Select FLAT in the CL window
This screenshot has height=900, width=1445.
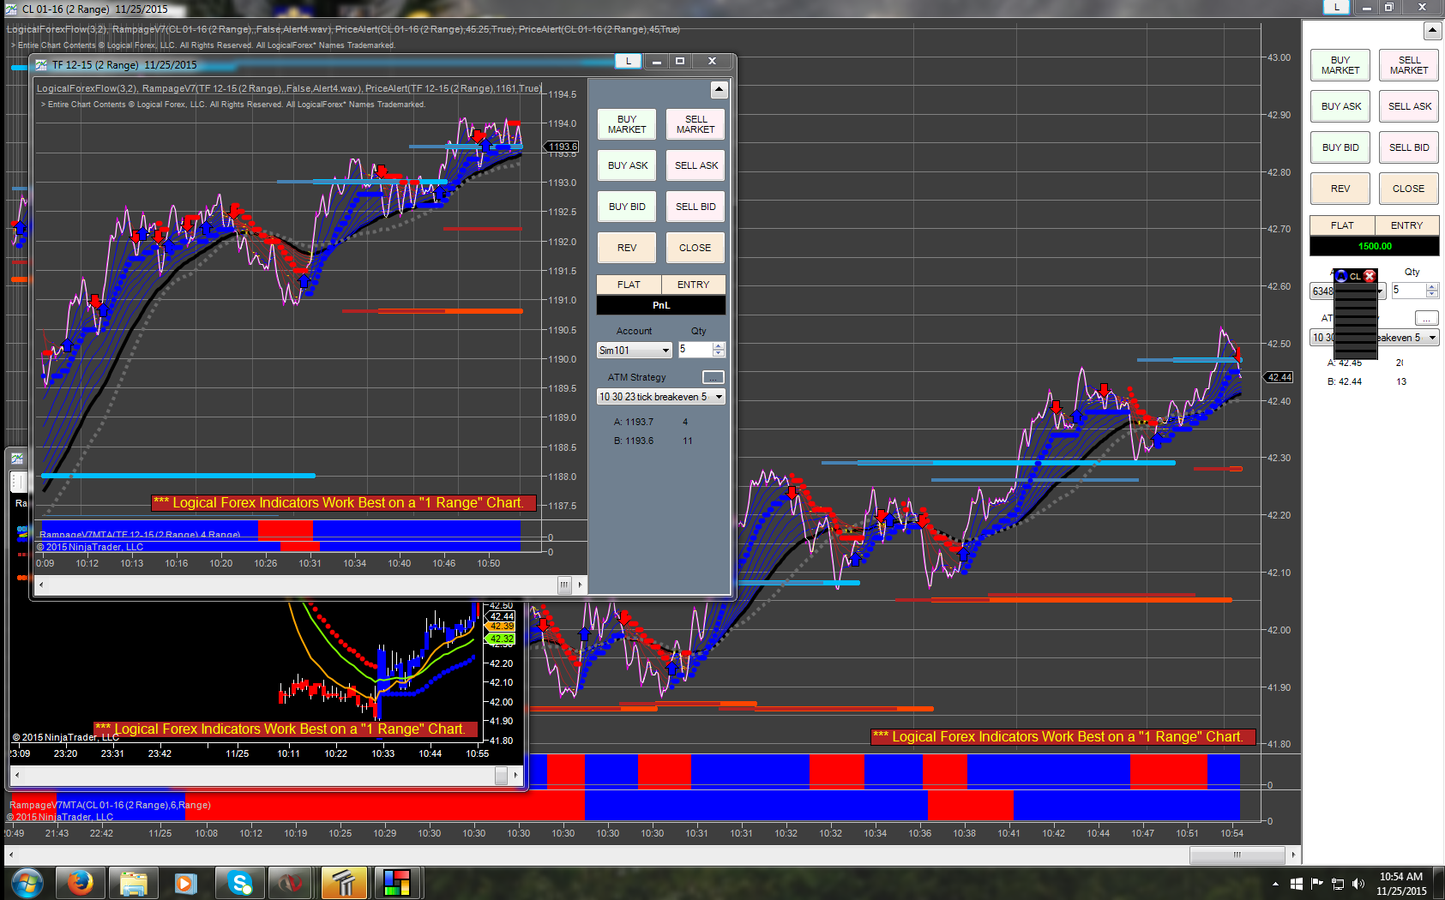1342,225
